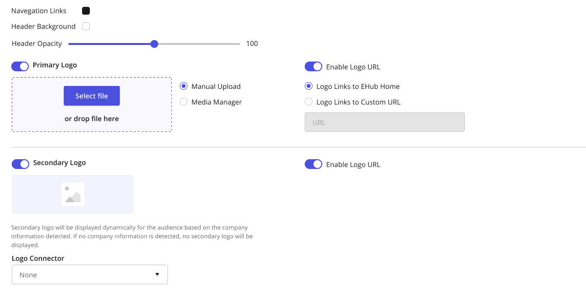The width and height of the screenshot is (586, 293).
Task: Click the Header Opacity slider handle
Action: pos(154,44)
